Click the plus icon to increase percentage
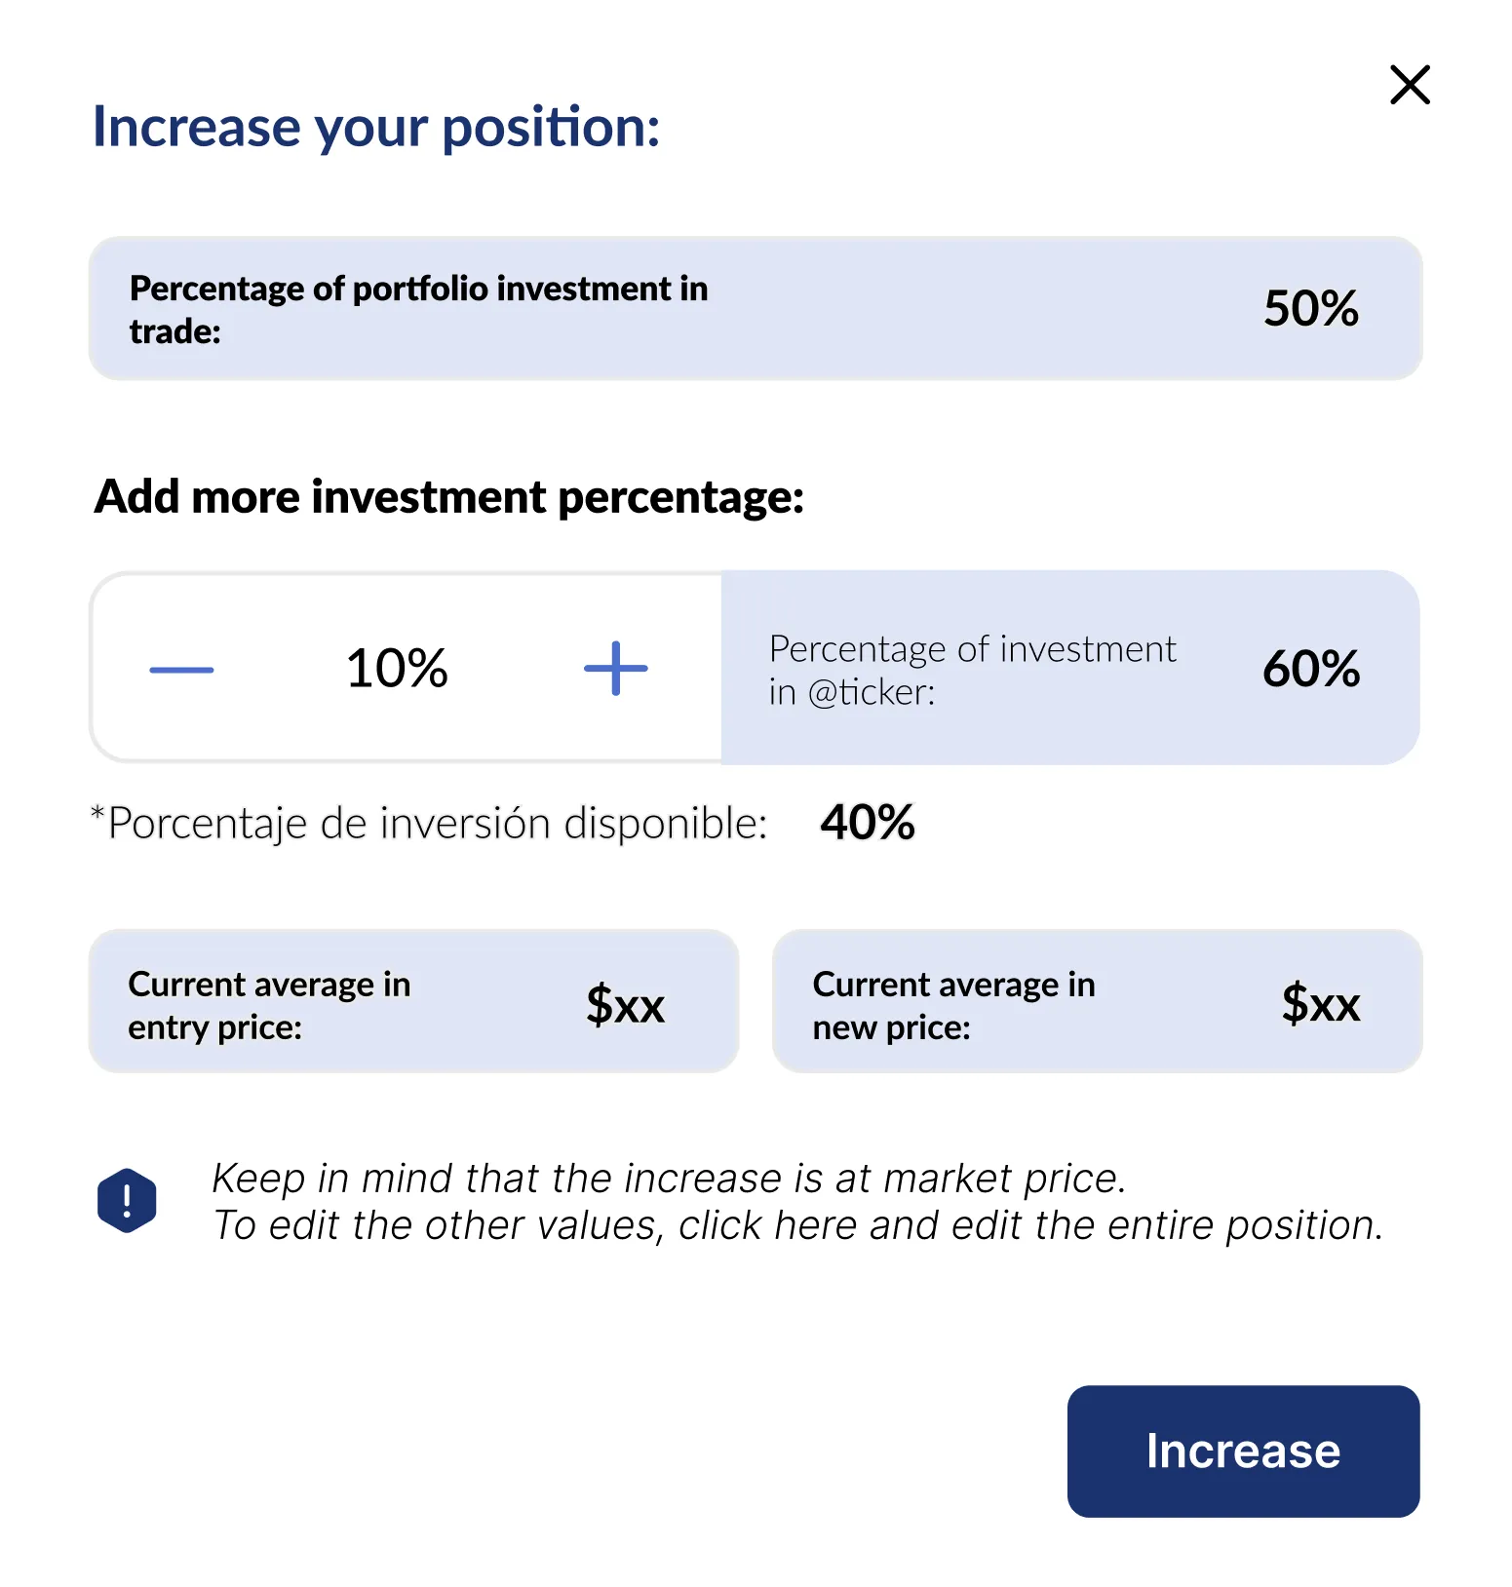Screen dimensions: 1512x1587 coord(615,667)
